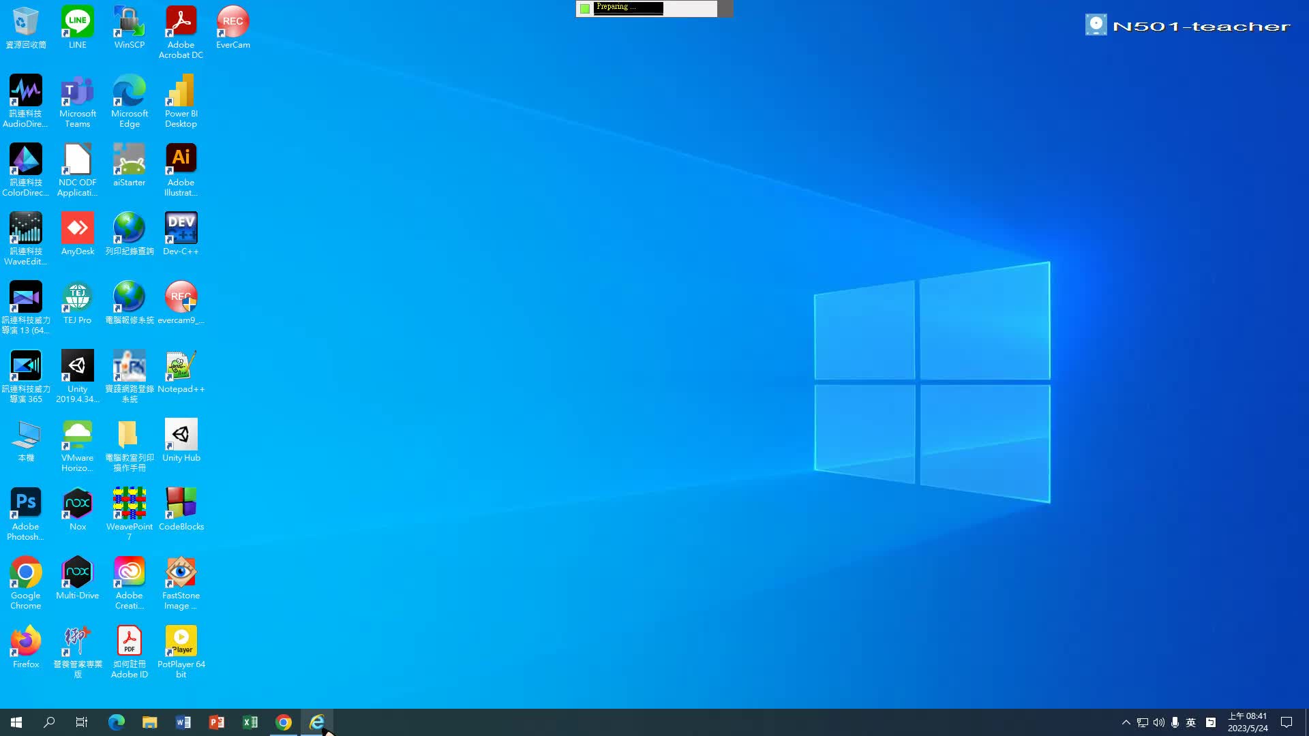1309x736 pixels.
Task: Select the CodeBlocks desktop shortcut
Action: [181, 510]
